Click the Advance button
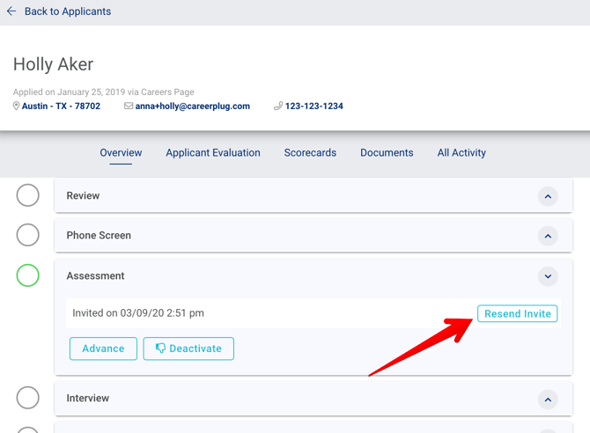Screen dimensions: 590x433 103,349
